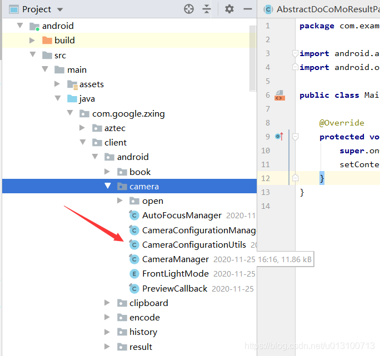Click the Project panel window icon
This screenshot has height=356, width=380.
pyautogui.click(x=13, y=9)
